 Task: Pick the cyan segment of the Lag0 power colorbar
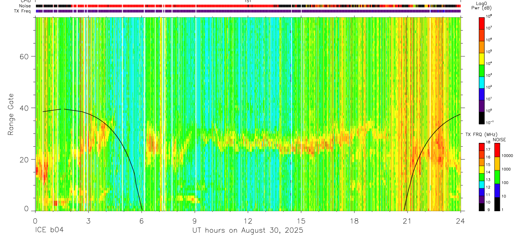point(482,82)
